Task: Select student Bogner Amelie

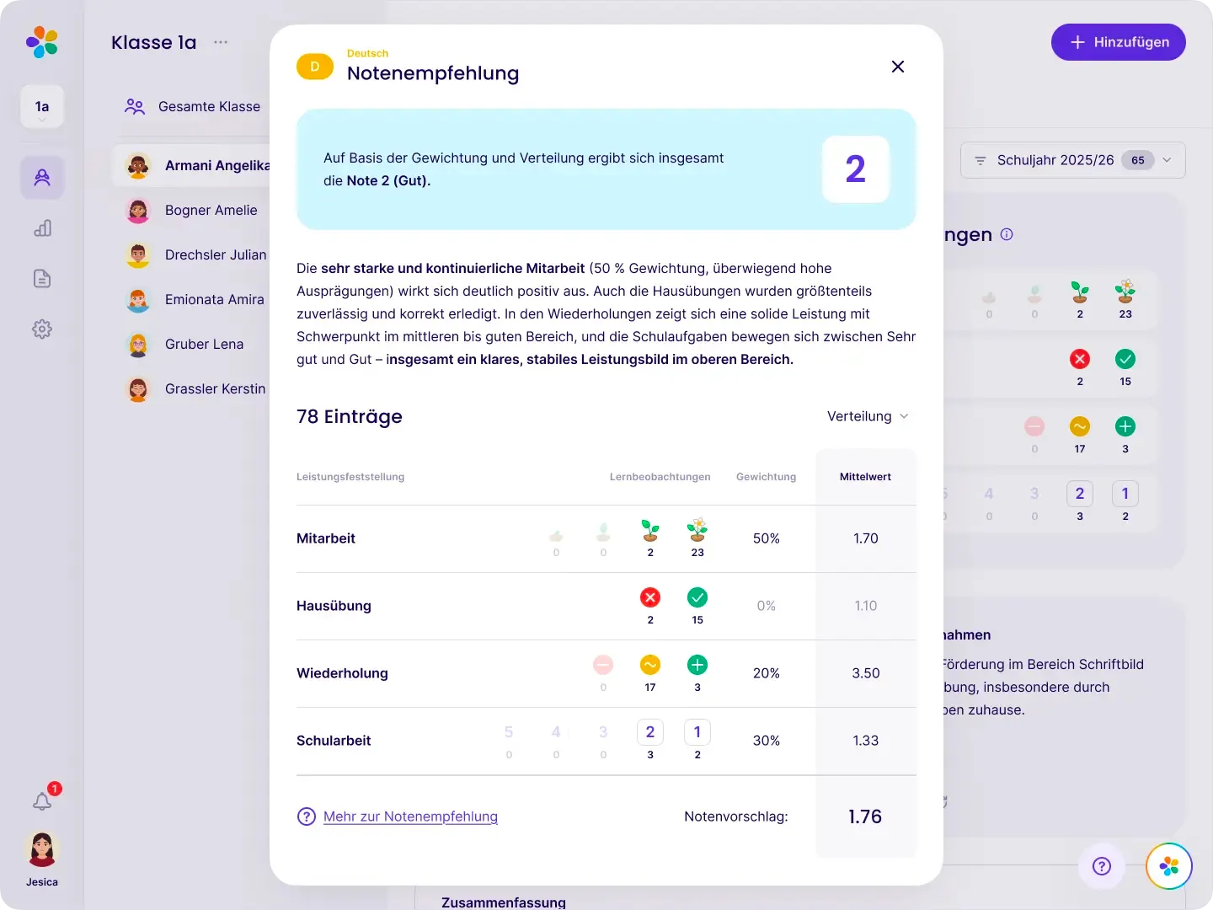Action: click(211, 211)
